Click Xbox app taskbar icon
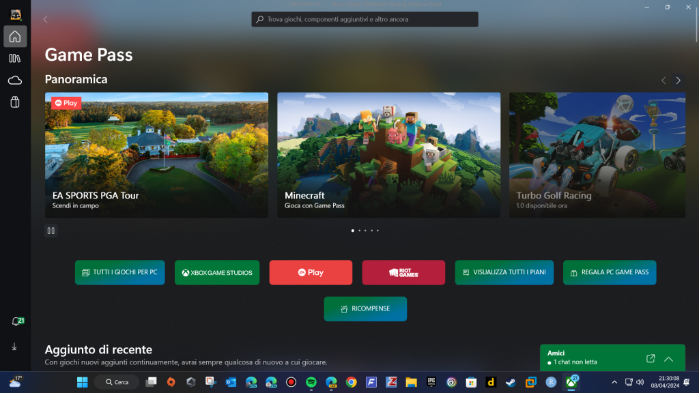 click(571, 382)
